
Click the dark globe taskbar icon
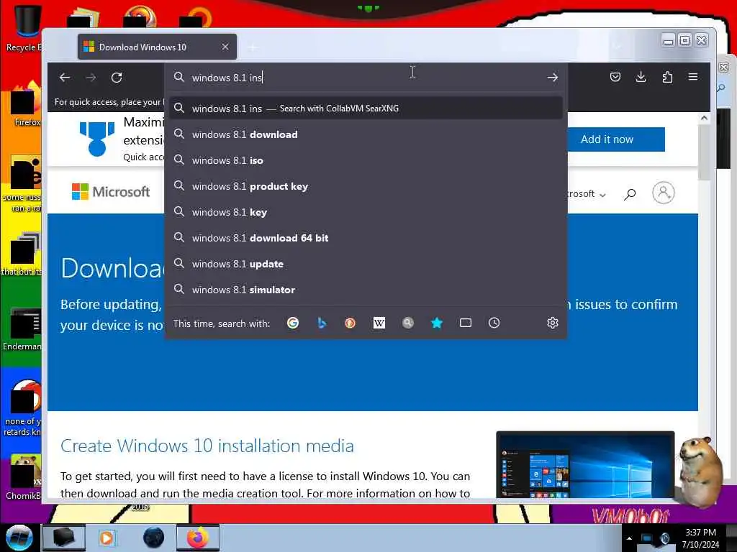153,538
